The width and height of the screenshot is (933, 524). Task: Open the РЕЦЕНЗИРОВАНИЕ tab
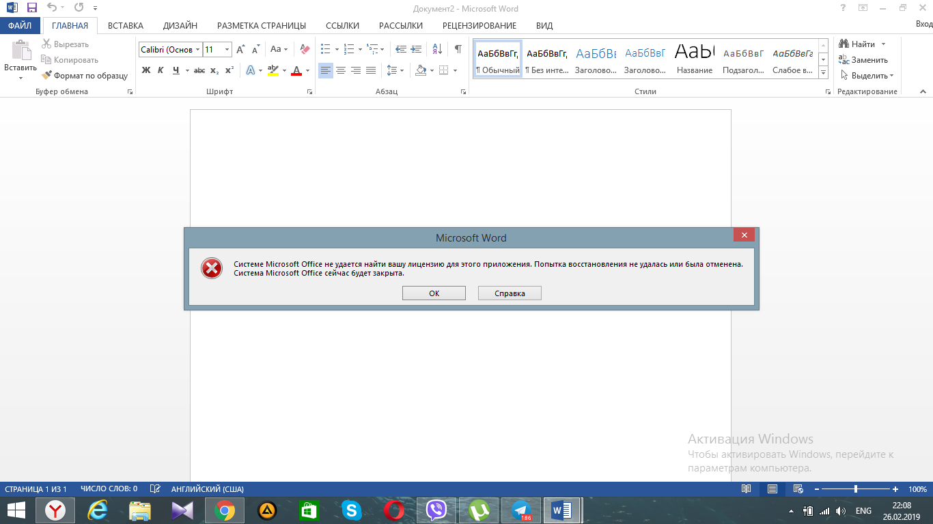[479, 26]
